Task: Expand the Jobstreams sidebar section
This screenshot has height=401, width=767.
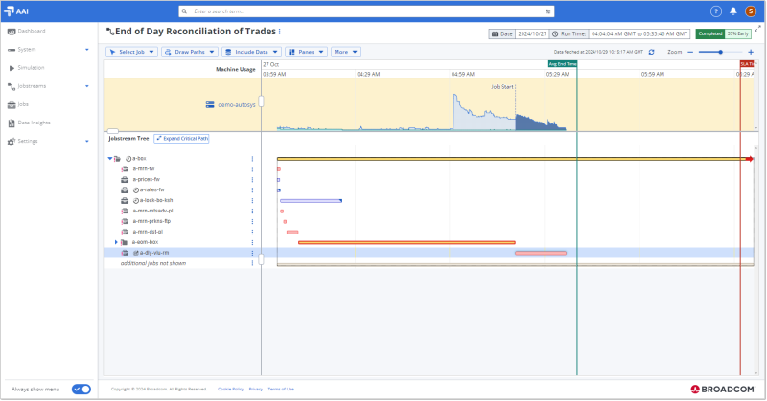Action: click(87, 86)
